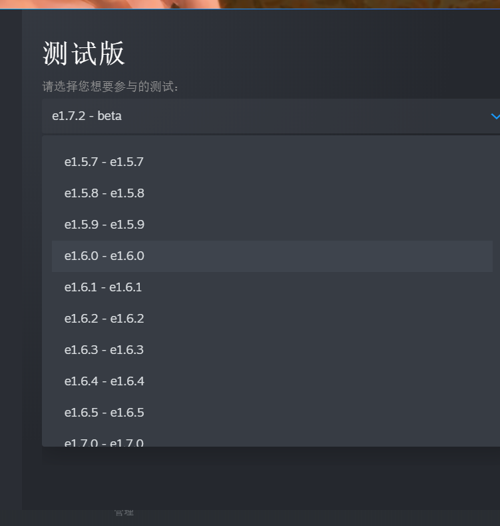Dismiss the list via dark panel below it
This screenshot has width=500, height=526.
(271, 478)
